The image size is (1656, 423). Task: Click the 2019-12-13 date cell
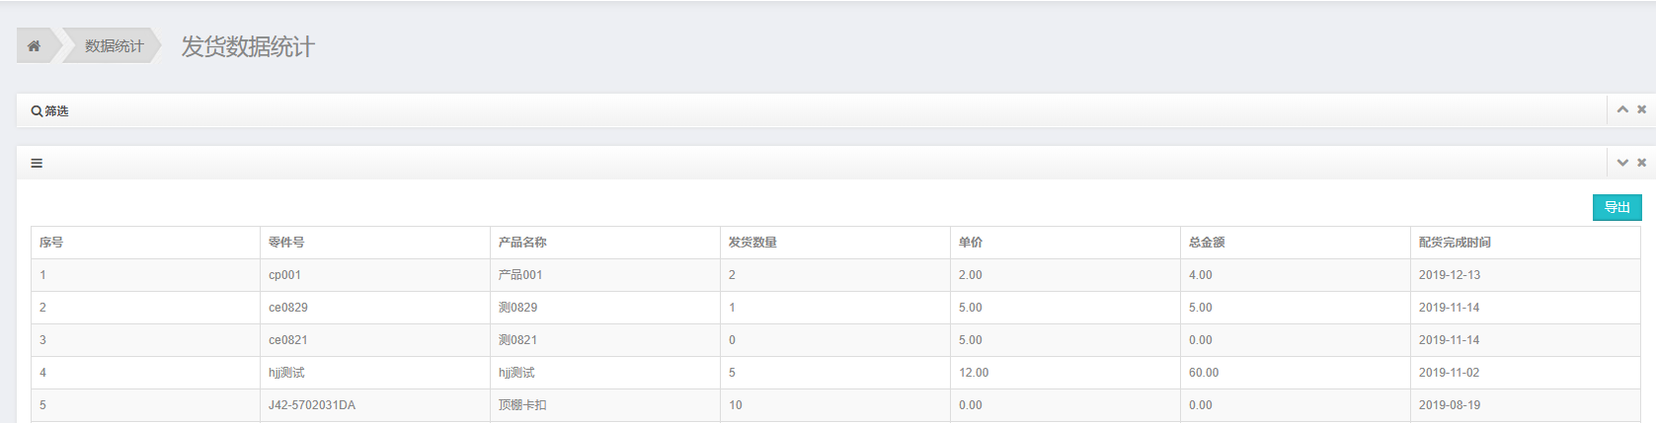pyautogui.click(x=1449, y=275)
